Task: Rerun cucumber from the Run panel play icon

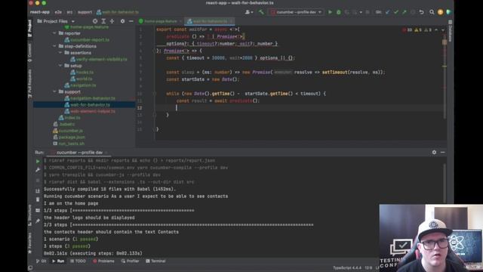Action: coord(38,161)
